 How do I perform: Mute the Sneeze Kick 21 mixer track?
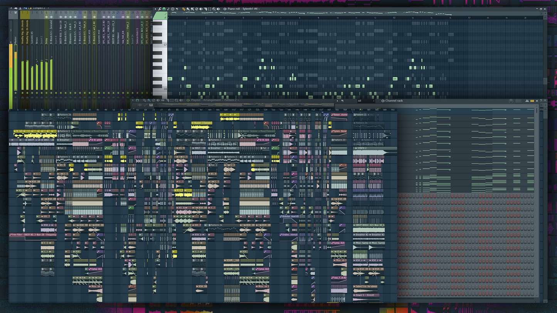click(138, 93)
